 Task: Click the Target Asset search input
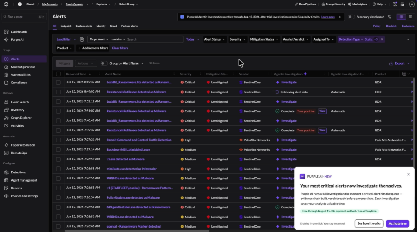click(154, 39)
